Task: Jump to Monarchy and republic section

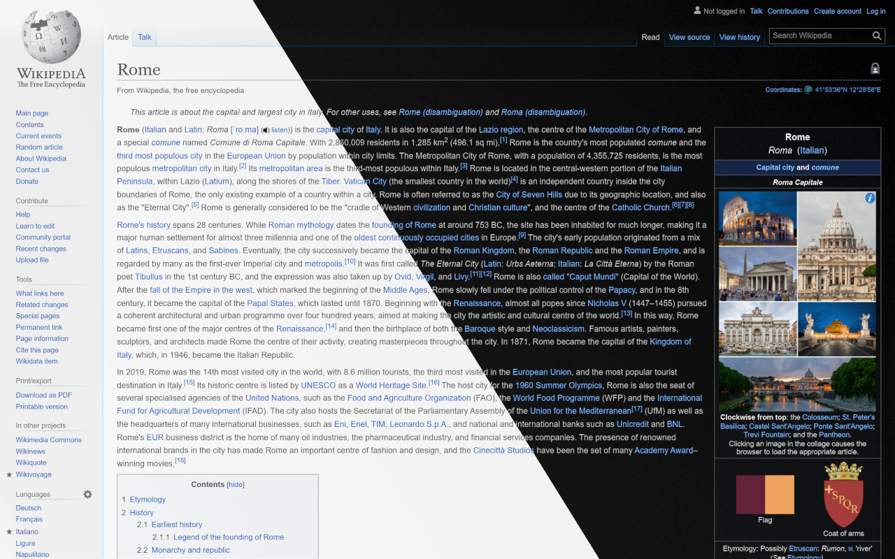Action: click(x=191, y=550)
